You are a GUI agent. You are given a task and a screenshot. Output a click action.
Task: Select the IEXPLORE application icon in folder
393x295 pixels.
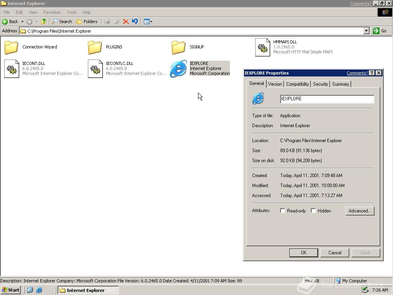point(178,68)
